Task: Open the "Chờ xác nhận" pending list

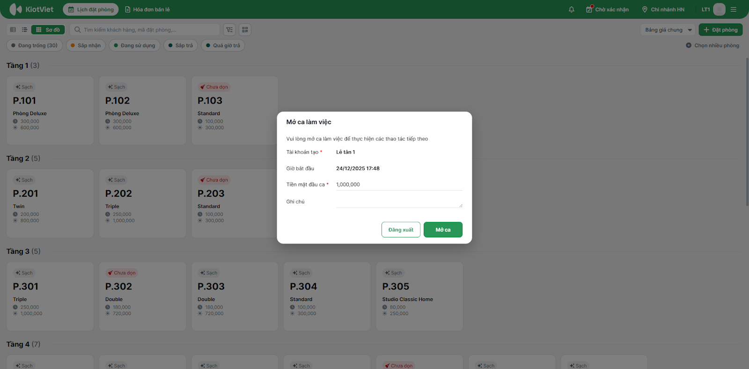Action: click(x=607, y=9)
